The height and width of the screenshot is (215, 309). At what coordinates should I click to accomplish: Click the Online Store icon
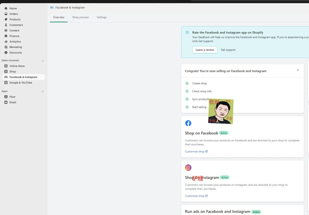pyautogui.click(x=6, y=66)
